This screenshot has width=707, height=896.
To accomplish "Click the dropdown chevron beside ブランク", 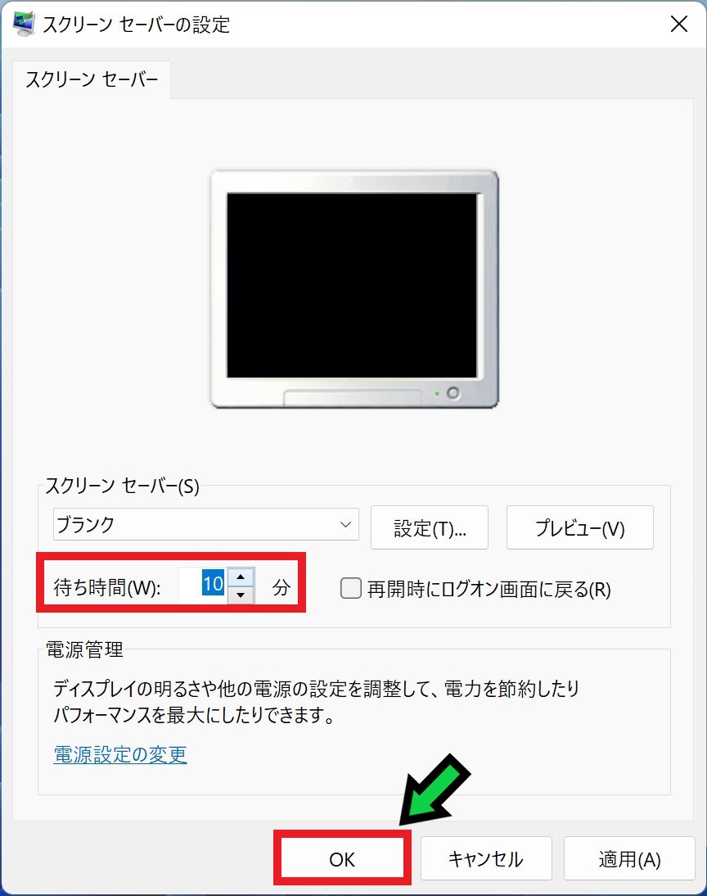I will (345, 524).
